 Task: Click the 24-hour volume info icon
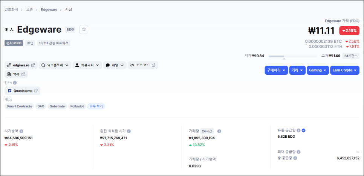coord(219,131)
